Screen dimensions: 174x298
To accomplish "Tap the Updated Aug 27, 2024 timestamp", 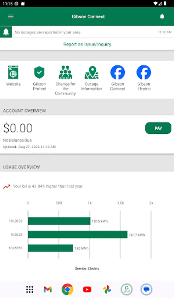I will click(x=29, y=147).
